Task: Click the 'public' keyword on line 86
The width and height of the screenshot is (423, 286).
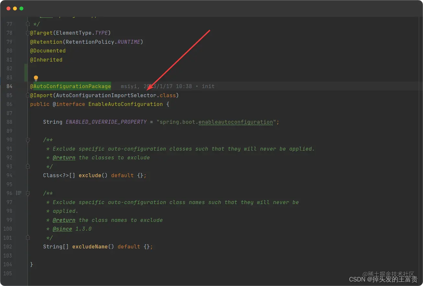Action: click(40, 104)
